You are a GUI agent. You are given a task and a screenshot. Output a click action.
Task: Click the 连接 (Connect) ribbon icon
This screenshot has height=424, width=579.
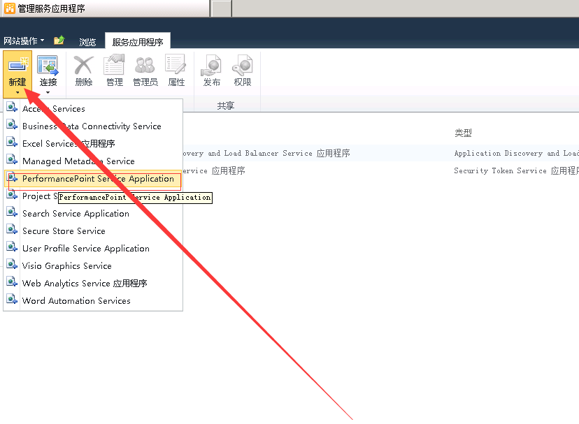click(48, 65)
